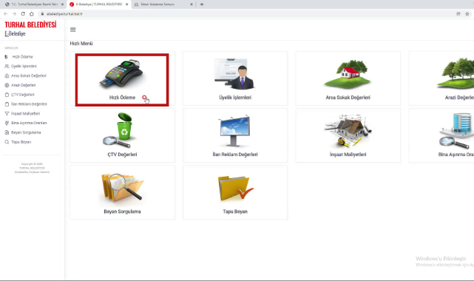
Task: Select İlan Reklam Değerleri in the sidebar
Action: pyautogui.click(x=26, y=104)
